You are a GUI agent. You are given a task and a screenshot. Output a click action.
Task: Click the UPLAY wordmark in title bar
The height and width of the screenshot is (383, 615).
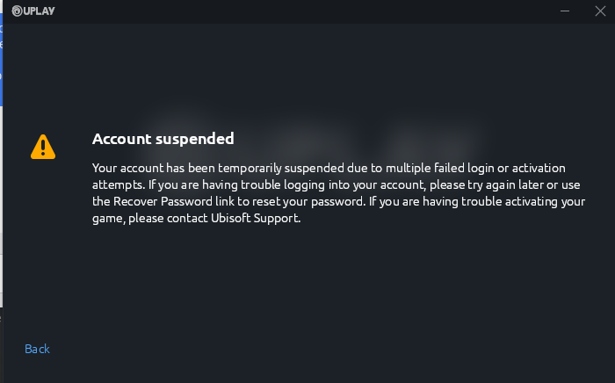point(40,11)
